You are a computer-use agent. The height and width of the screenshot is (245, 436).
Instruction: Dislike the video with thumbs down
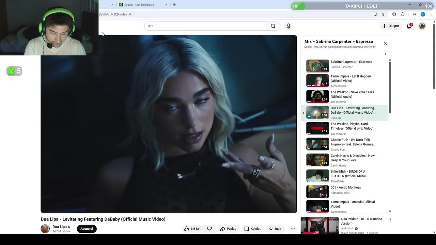pyautogui.click(x=209, y=229)
